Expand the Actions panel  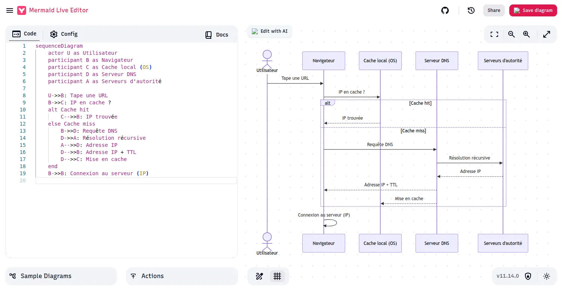click(182, 276)
